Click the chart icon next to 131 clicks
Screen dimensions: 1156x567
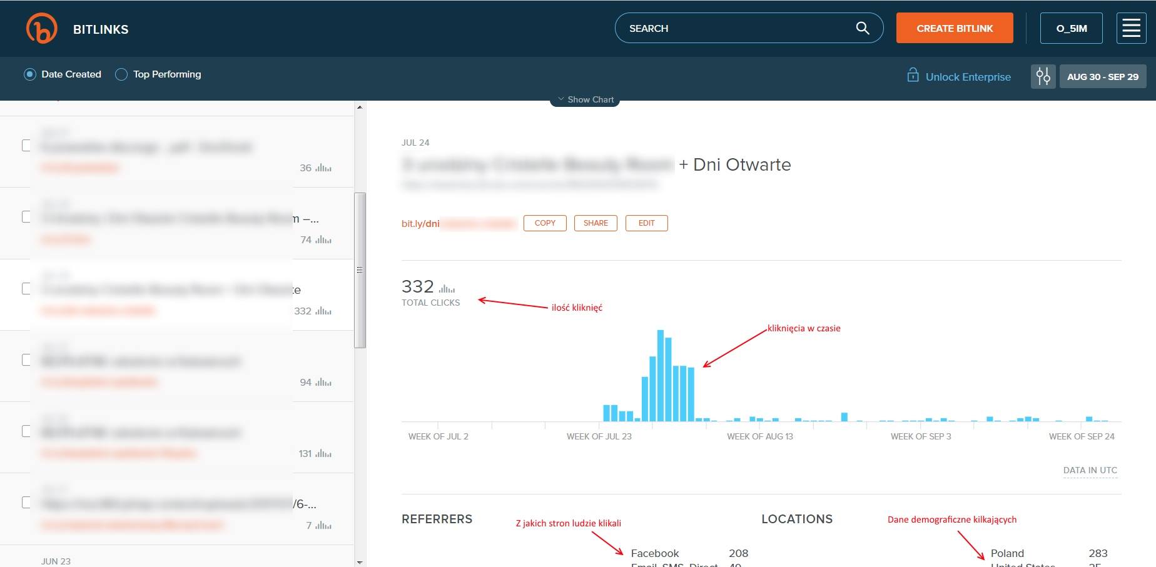click(x=323, y=453)
